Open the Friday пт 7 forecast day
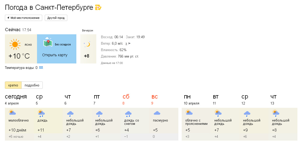The image size is (300, 146). [106, 124]
